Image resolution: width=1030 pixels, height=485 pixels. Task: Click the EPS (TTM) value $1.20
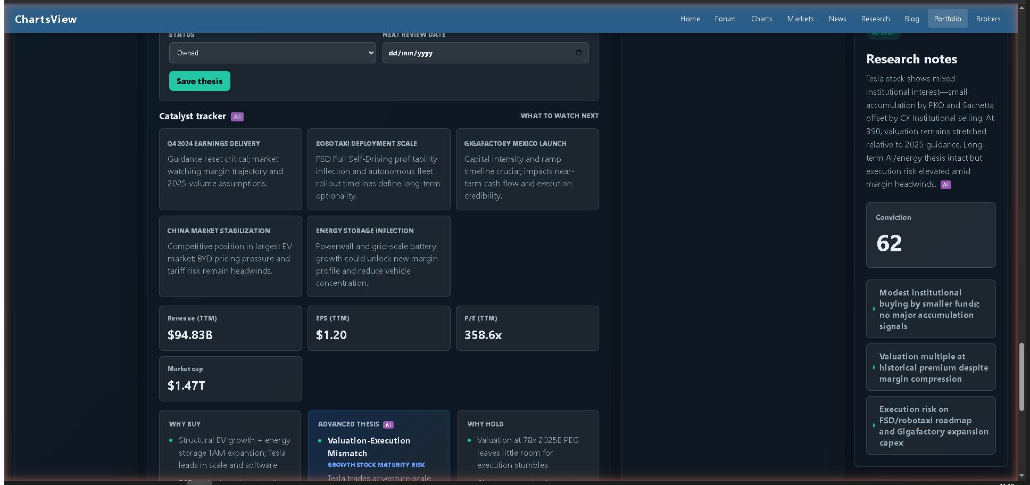331,335
